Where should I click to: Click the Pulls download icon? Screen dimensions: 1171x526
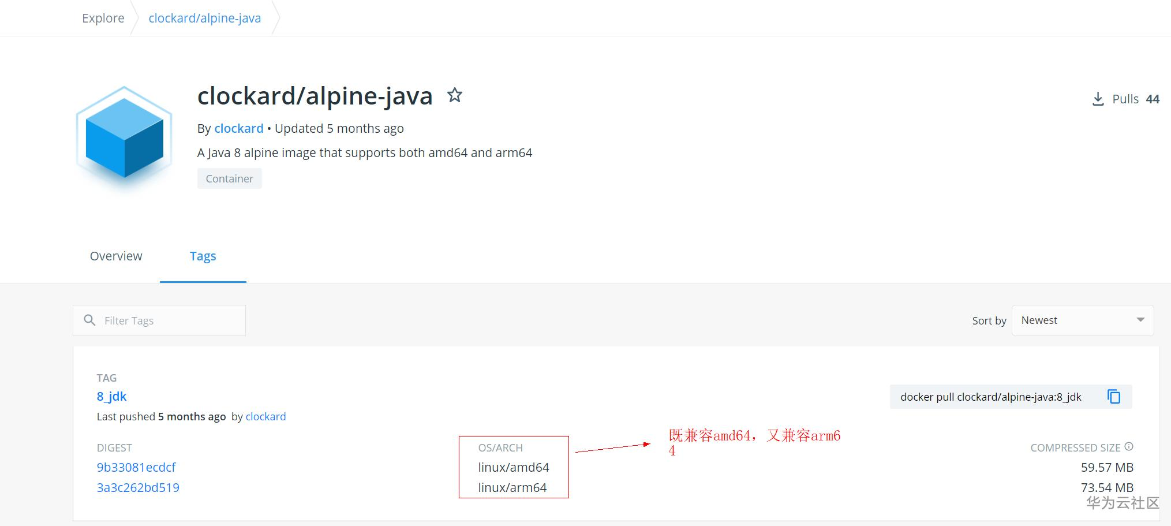[x=1098, y=99]
